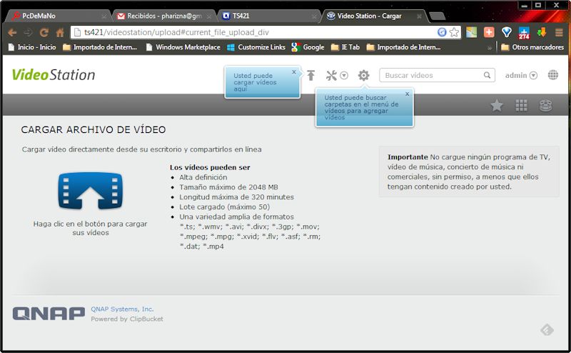Viewport: 571px width, 353px height.
Task: Open a new browser tab
Action: point(437,16)
